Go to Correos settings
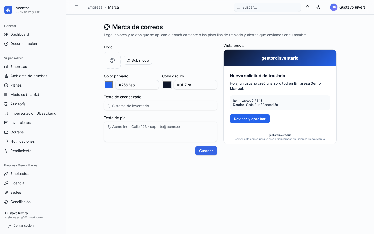The height and width of the screenshot is (234, 374). pyautogui.click(x=33, y=132)
